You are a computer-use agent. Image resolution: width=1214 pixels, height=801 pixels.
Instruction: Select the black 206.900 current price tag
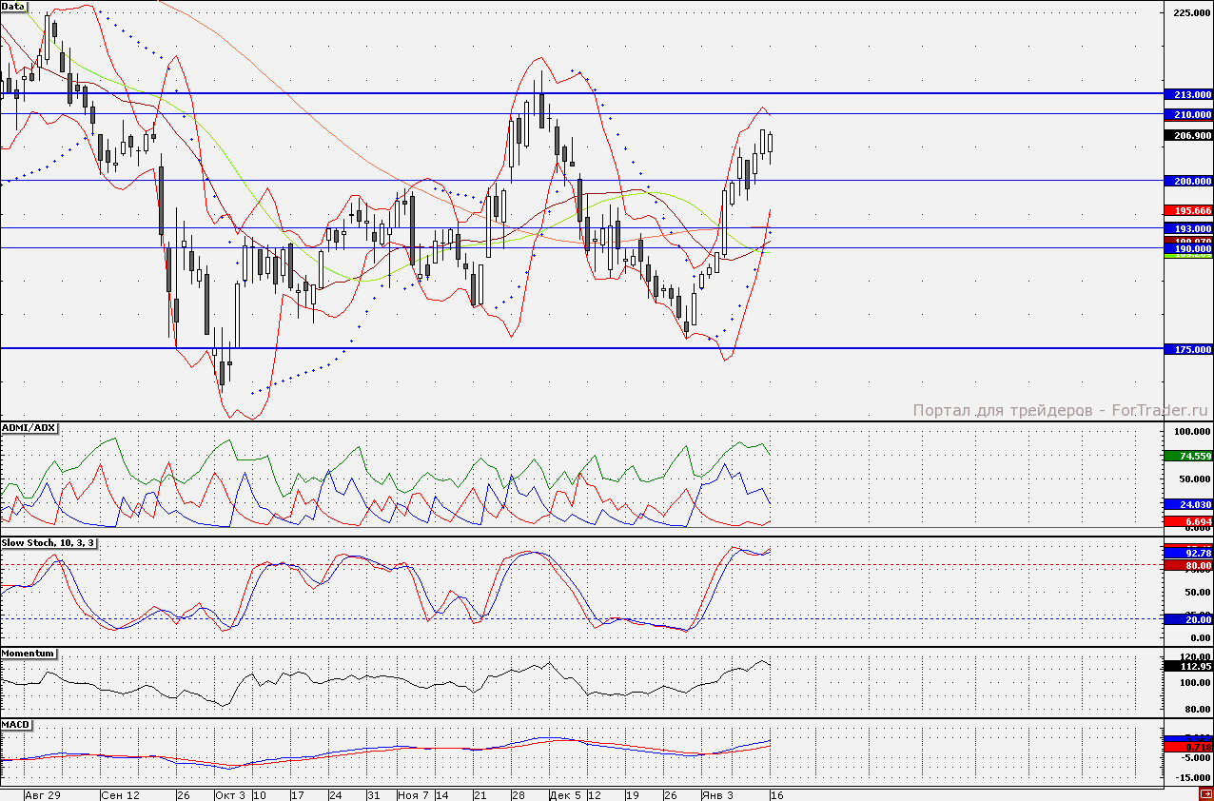[1188, 135]
